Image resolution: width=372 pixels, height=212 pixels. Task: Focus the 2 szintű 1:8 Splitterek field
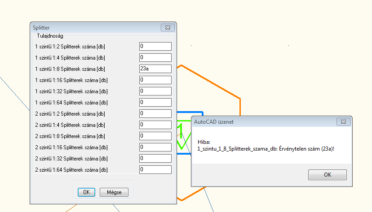155,136
